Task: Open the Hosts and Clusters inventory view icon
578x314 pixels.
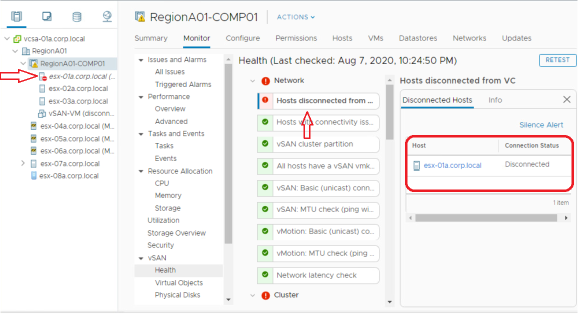Action: 16,16
